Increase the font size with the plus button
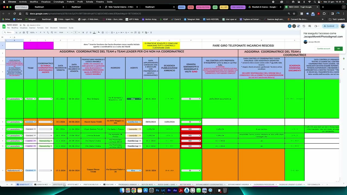Screen dimensions: 347x195 (x=79, y=32)
